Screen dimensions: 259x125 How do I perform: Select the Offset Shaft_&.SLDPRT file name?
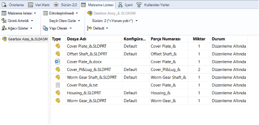point(87,54)
